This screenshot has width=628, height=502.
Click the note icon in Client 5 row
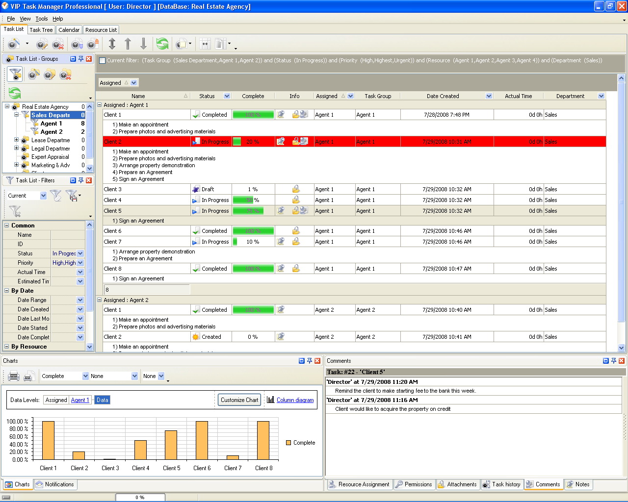pyautogui.click(x=281, y=211)
